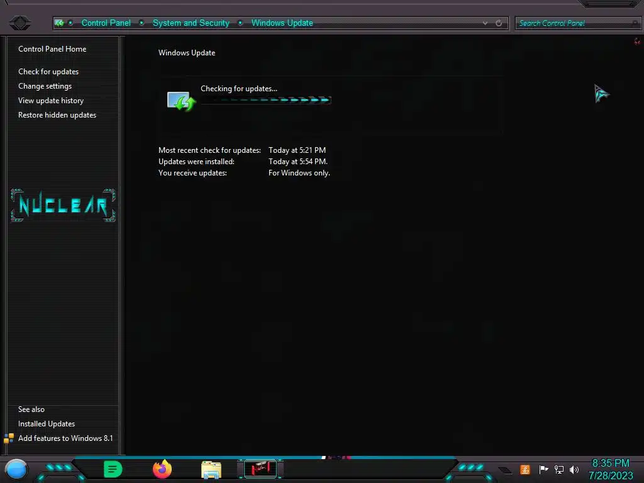This screenshot has width=644, height=483.
Task: Click the back navigation hexagon button
Action: pos(19,23)
